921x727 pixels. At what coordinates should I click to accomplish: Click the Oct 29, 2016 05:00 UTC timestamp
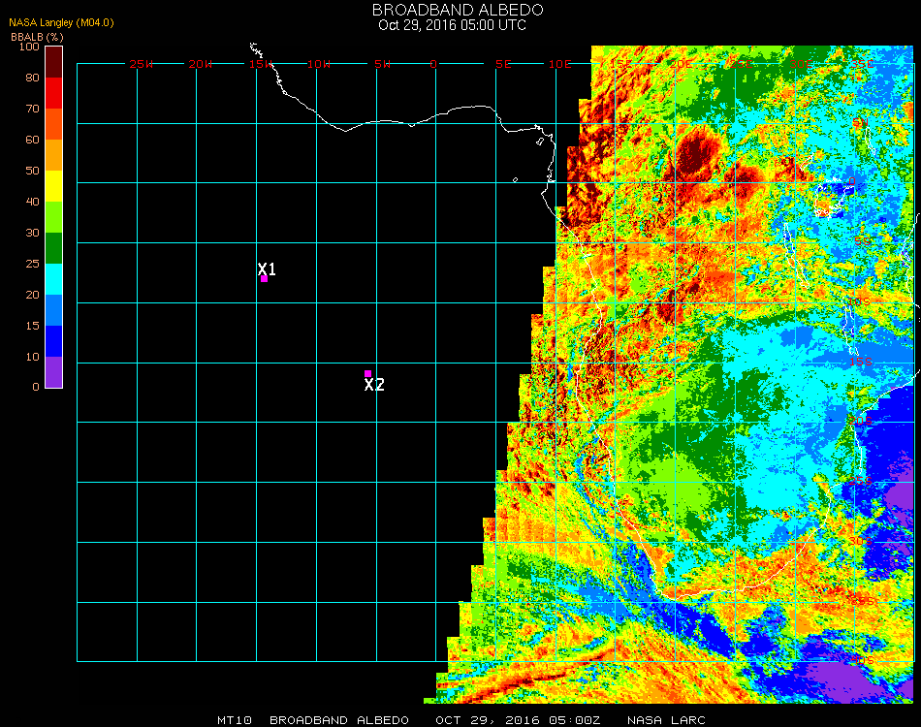(x=453, y=25)
